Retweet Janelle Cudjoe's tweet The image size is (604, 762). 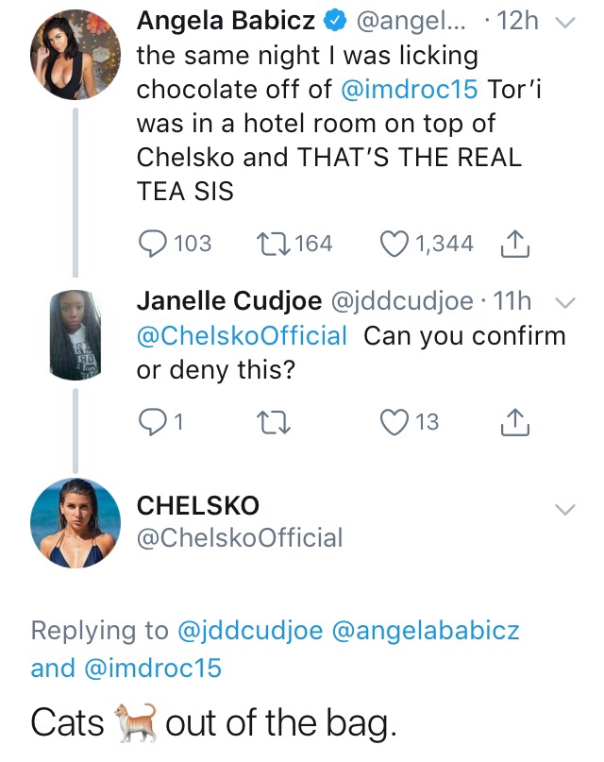pyautogui.click(x=274, y=421)
